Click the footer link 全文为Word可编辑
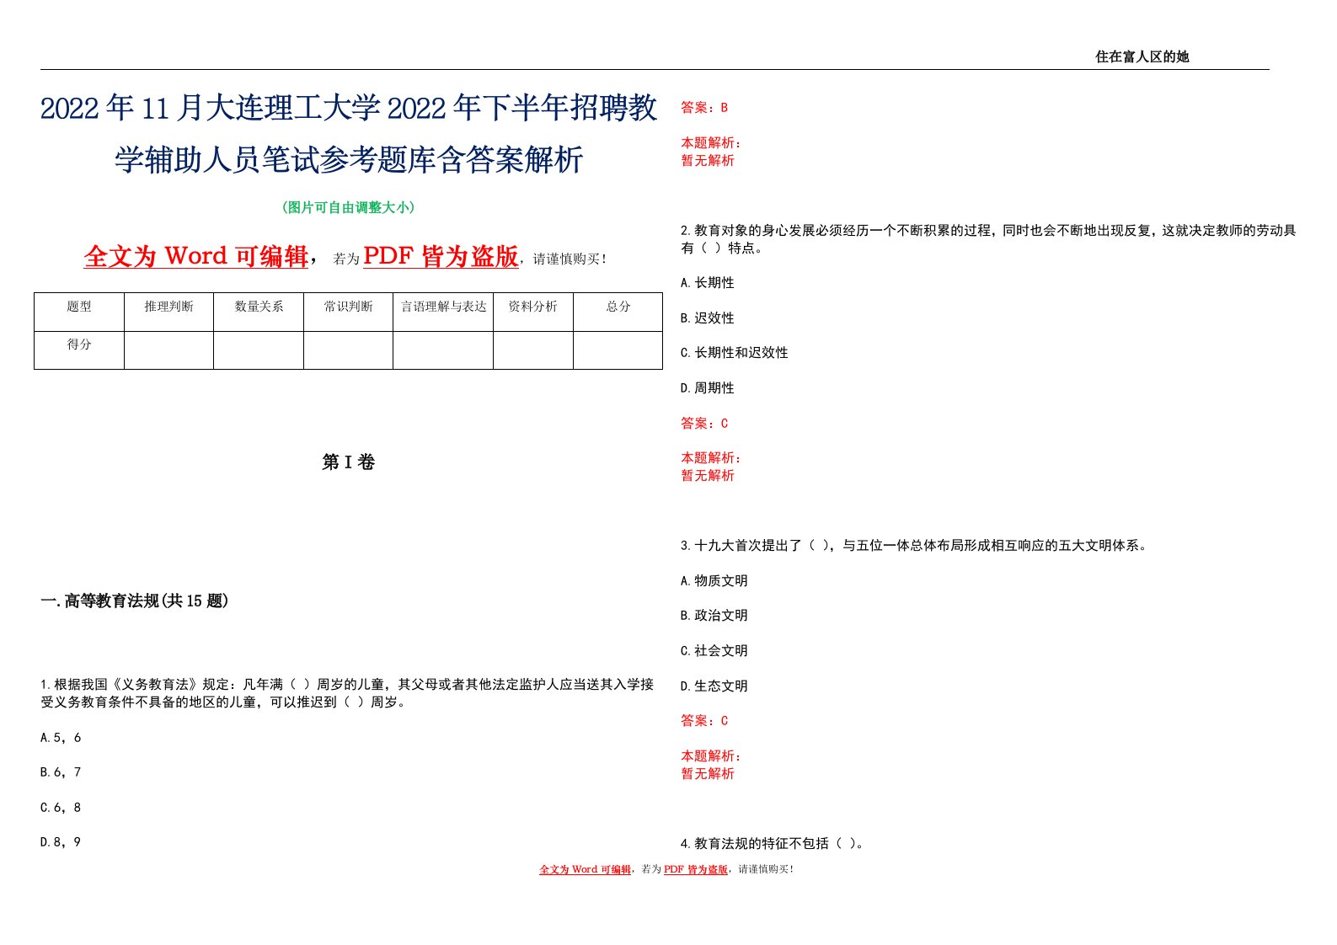This screenshot has width=1337, height=945. coord(585,870)
